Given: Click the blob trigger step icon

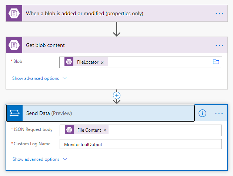Looking at the screenshot, I should pyautogui.click(x=14, y=13).
